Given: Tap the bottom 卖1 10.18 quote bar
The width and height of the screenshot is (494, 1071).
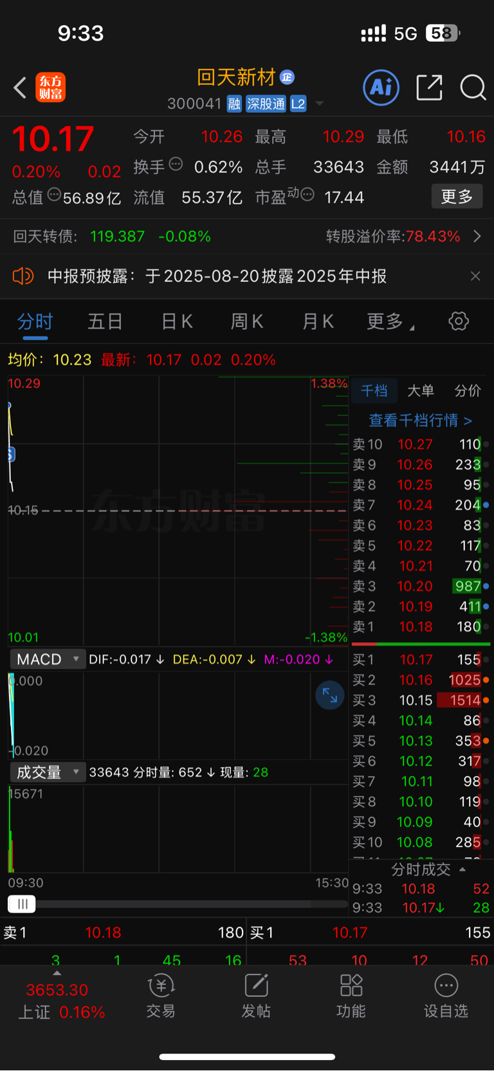Looking at the screenshot, I should 123,933.
